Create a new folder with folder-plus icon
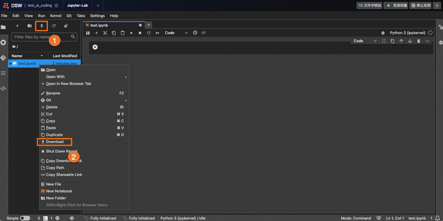 pyautogui.click(x=30, y=26)
